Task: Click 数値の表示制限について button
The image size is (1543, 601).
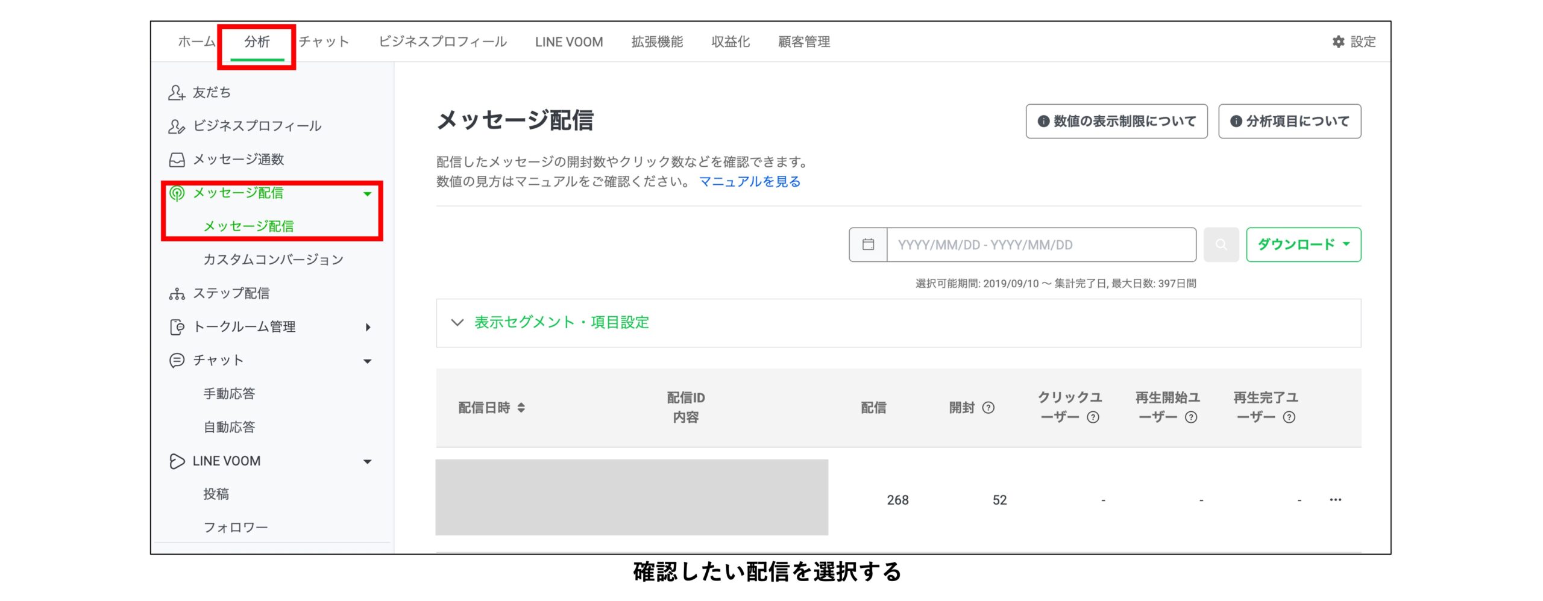Action: (x=1116, y=121)
